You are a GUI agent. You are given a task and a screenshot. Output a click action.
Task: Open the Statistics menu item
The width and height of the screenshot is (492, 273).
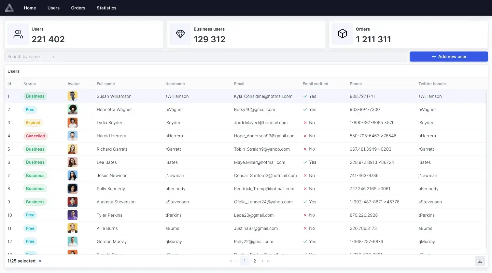tap(106, 8)
